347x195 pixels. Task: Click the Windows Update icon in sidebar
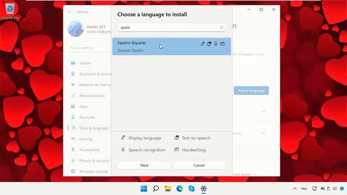click(x=73, y=171)
